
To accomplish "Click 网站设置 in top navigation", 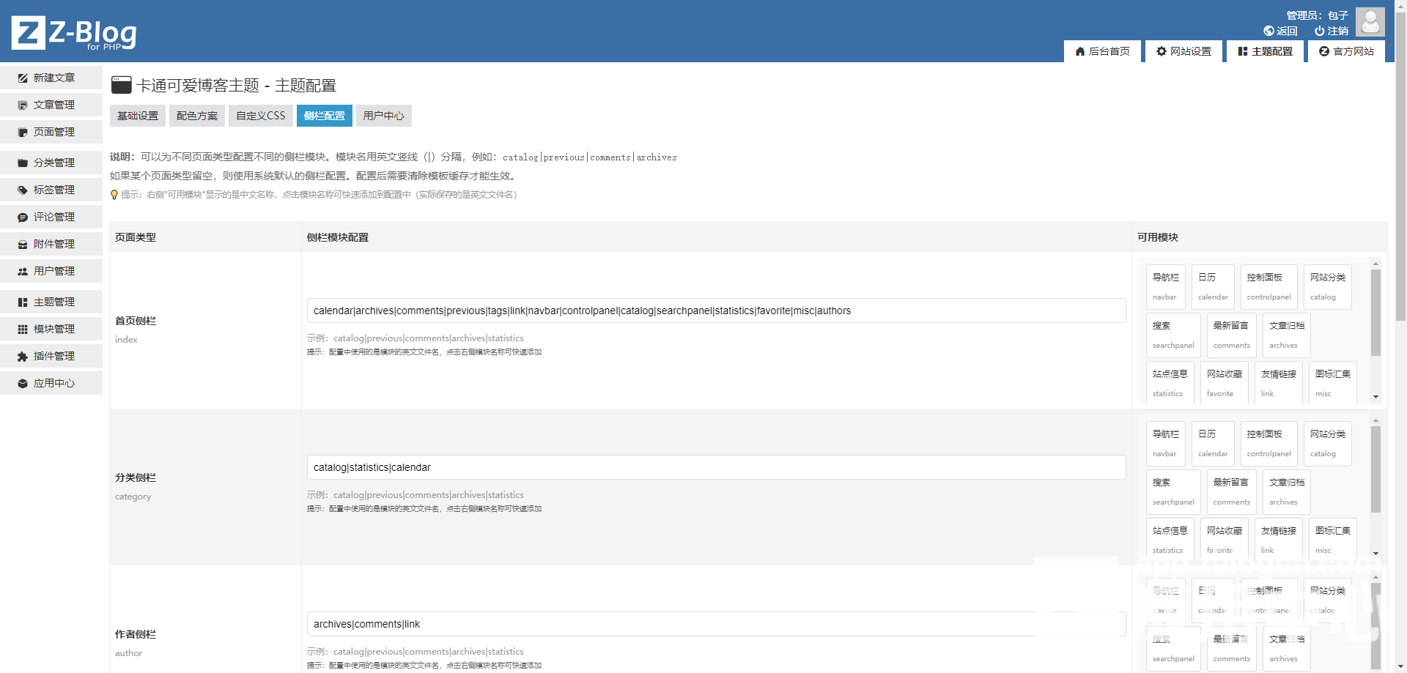I will click(1183, 51).
